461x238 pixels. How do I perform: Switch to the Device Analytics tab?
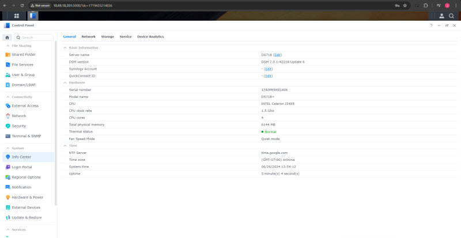150,37
